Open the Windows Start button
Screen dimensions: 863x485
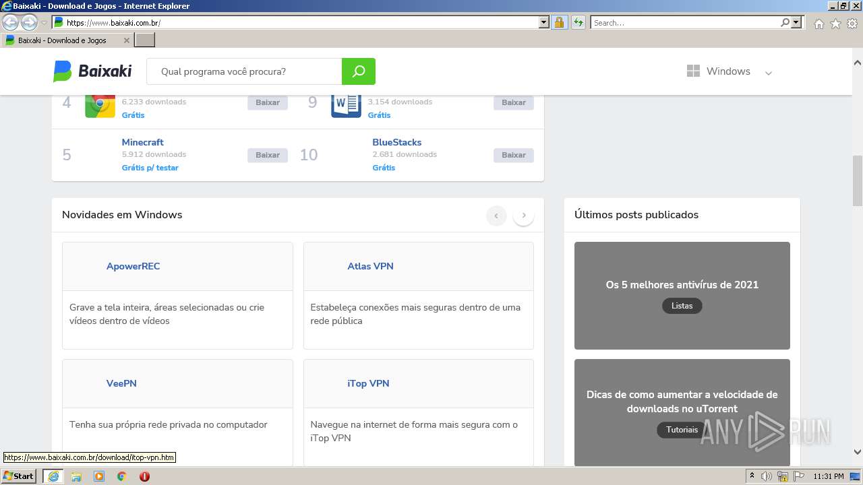[x=19, y=476]
